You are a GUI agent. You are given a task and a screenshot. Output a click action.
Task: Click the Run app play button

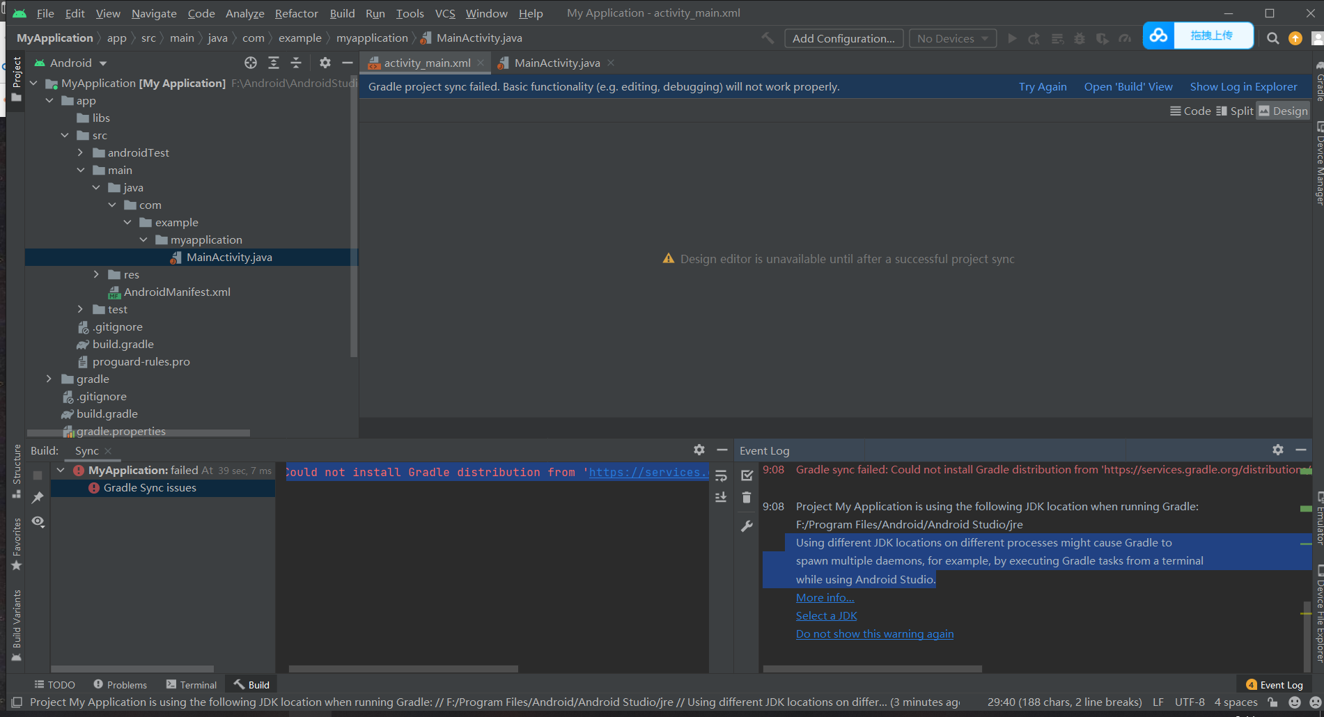(x=1012, y=38)
